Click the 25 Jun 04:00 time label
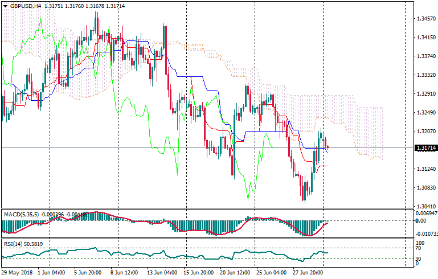The image size is (438, 279). 271,273
